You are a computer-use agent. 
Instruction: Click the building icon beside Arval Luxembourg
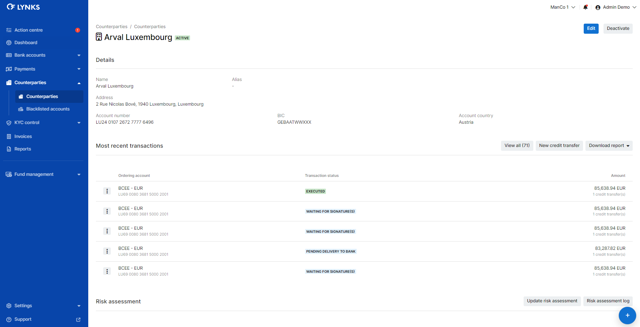point(99,37)
